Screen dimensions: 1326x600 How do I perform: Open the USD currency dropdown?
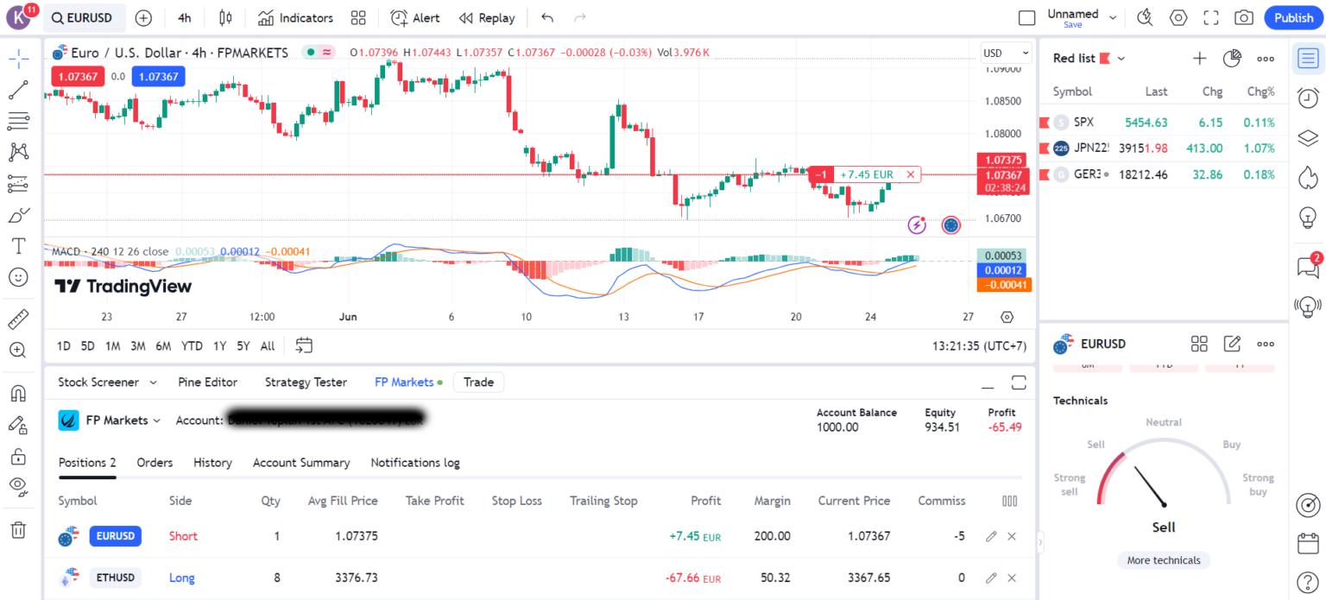(1006, 54)
